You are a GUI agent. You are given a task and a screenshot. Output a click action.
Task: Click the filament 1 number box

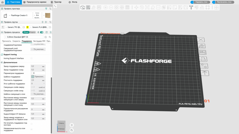point(3,27)
